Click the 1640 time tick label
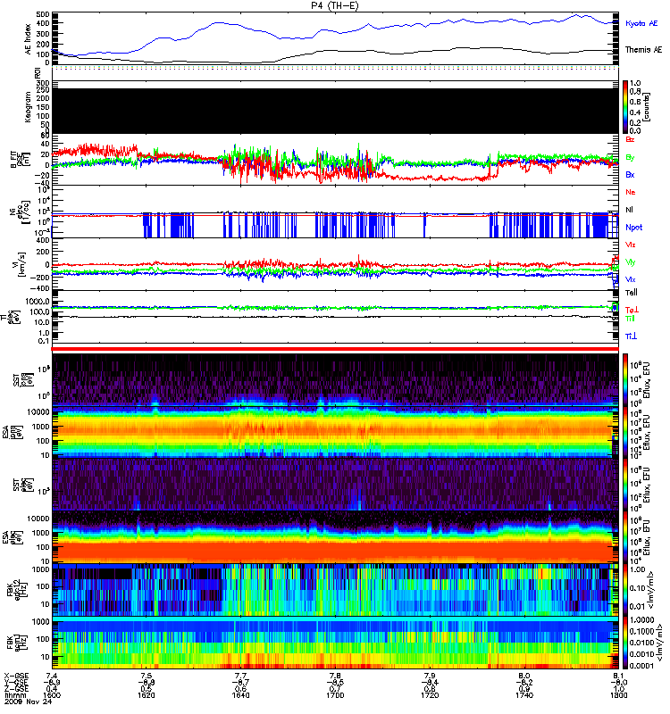This screenshot has height=714, width=670. 240,695
